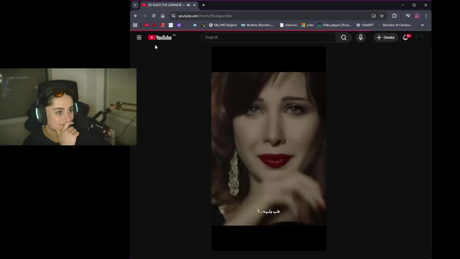
Task: Open YouTube notifications bell
Action: [x=406, y=37]
